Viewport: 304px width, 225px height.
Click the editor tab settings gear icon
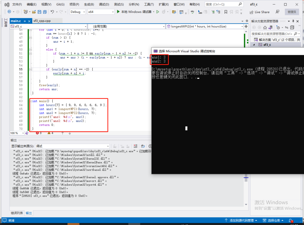click(x=247, y=21)
